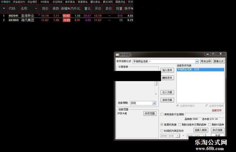Maximize the 条件选股 dialog

[213, 54]
